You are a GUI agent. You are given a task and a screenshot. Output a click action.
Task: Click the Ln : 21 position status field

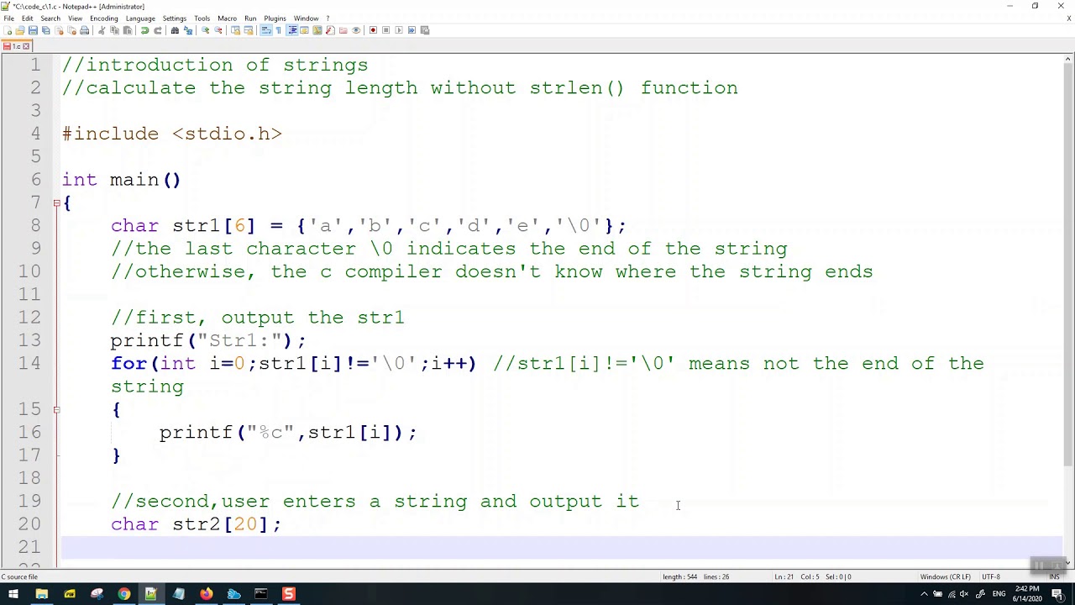[812, 577]
